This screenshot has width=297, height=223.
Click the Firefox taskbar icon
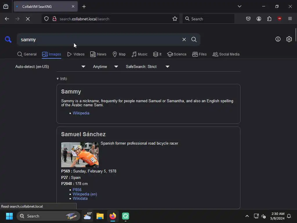point(113,216)
